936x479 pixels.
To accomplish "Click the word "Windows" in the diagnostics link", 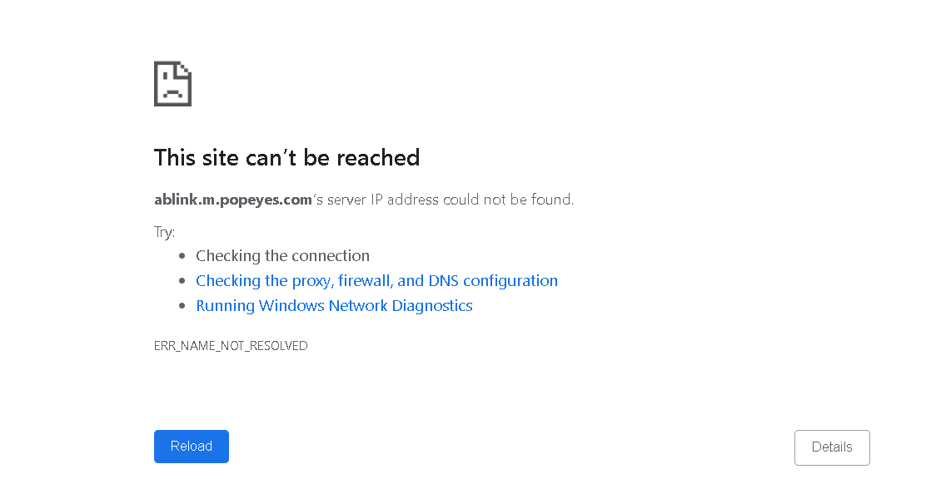I will tap(291, 306).
